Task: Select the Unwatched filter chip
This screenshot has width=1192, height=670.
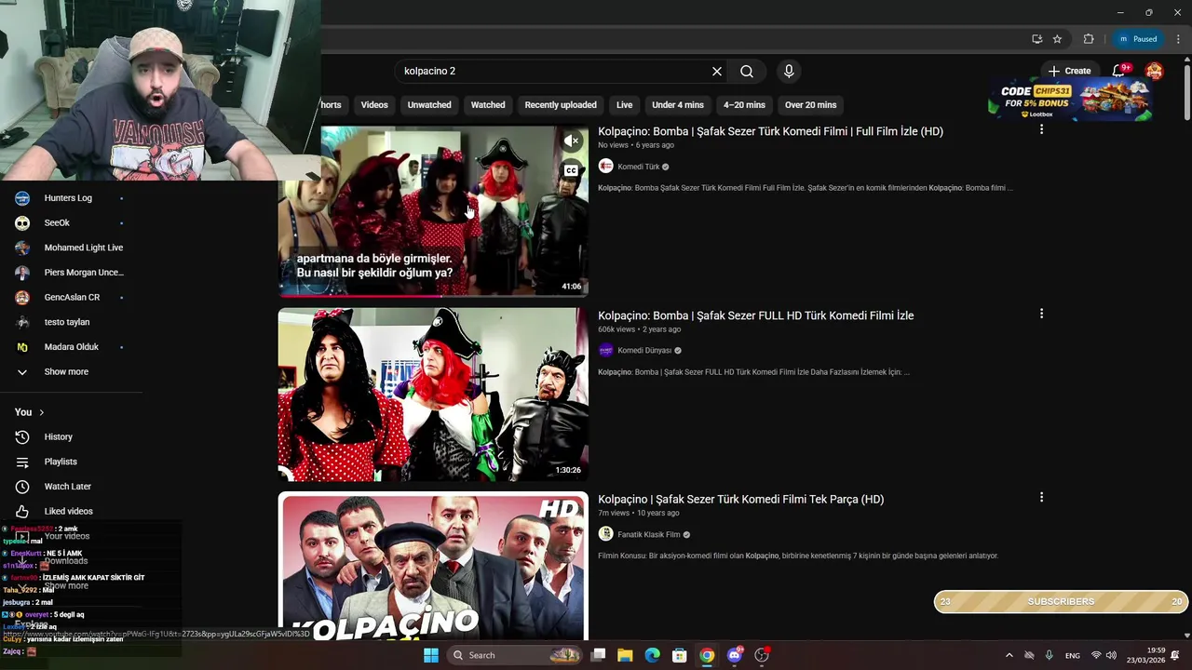Action: tap(429, 105)
